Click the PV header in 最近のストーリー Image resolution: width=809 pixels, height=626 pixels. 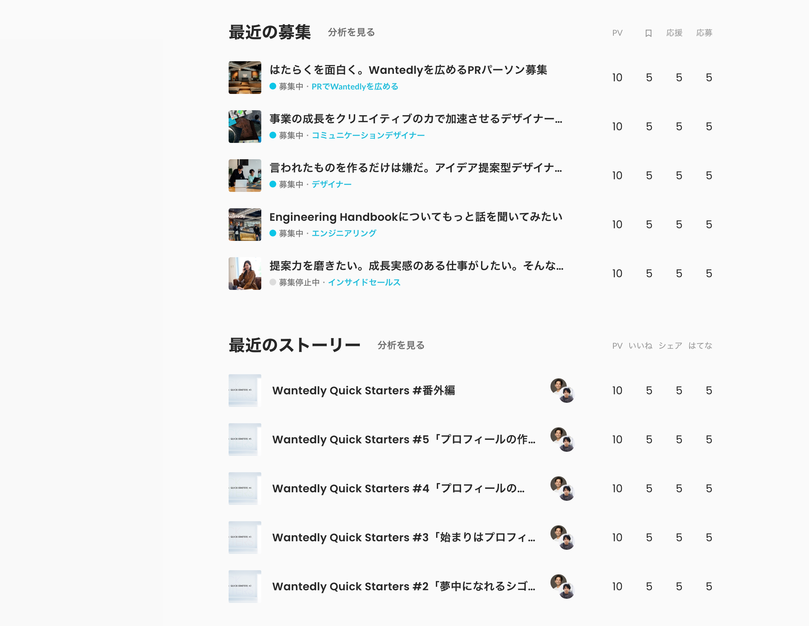tap(617, 346)
